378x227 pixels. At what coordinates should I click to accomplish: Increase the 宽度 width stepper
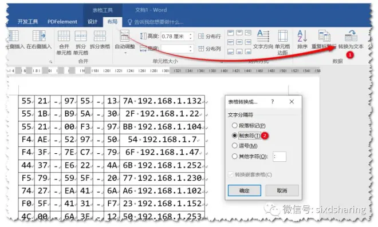click(191, 47)
